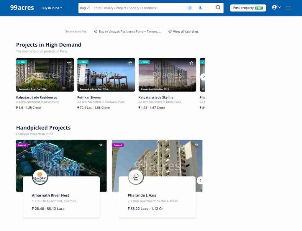The height and width of the screenshot is (231, 302).
Task: Click the search magnifier icon
Action: [x=218, y=8]
